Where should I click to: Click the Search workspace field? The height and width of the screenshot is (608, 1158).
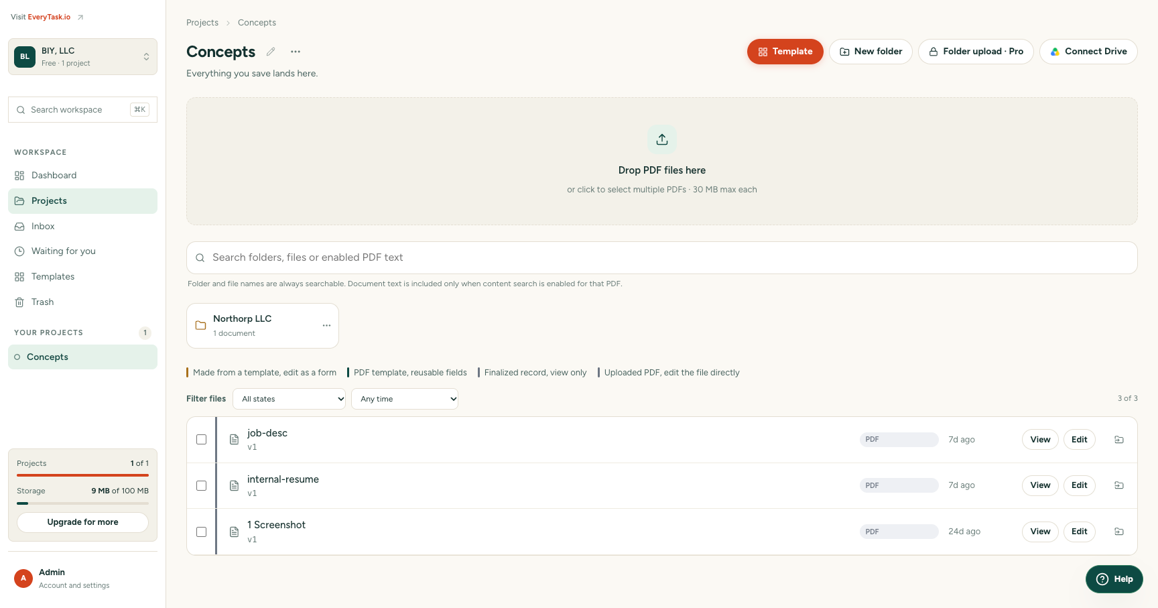(x=83, y=110)
